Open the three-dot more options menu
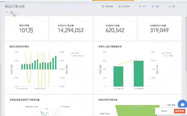This screenshot has height=116, width=187. click(181, 7)
